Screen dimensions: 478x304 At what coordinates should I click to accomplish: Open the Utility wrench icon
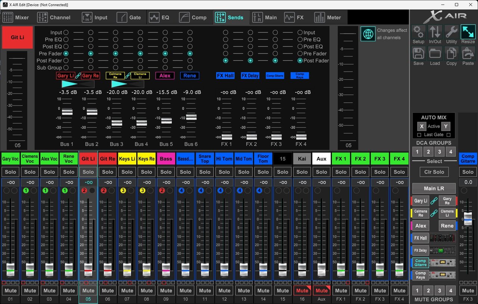(x=451, y=32)
